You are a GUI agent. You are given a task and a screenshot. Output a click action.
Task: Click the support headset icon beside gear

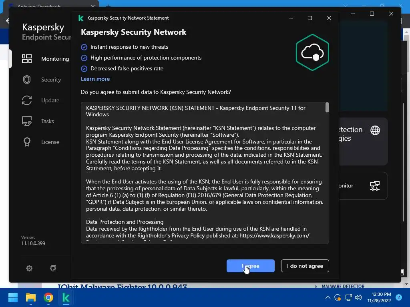[x=53, y=268]
